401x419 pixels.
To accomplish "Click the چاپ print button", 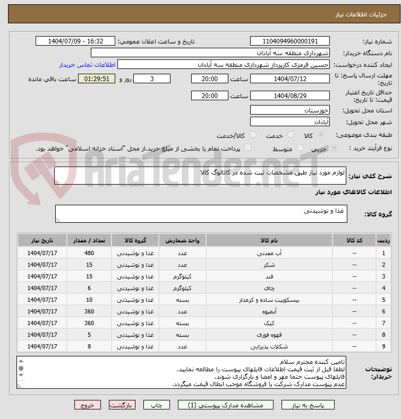I will click(x=157, y=405).
